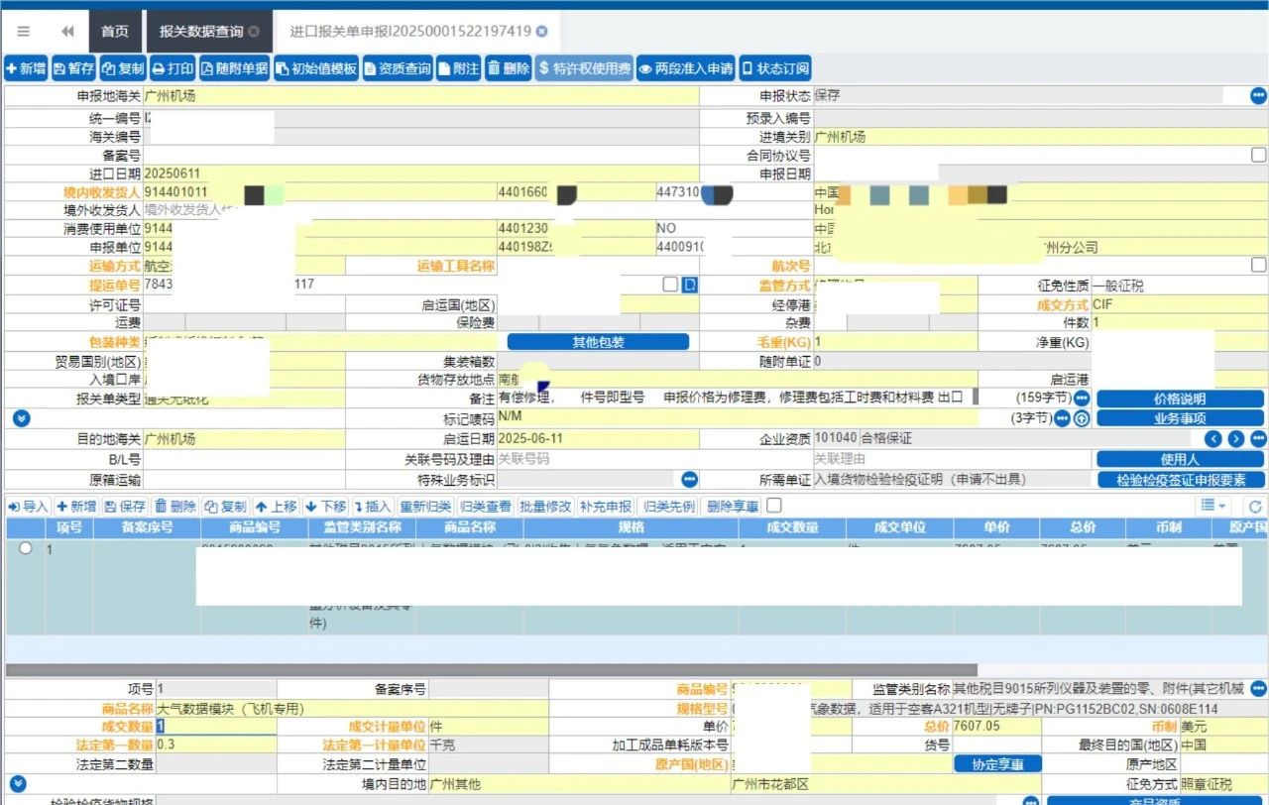This screenshot has width=1269, height=805.
Task: Open the 随附单据 attached documents tool
Action: 234,68
